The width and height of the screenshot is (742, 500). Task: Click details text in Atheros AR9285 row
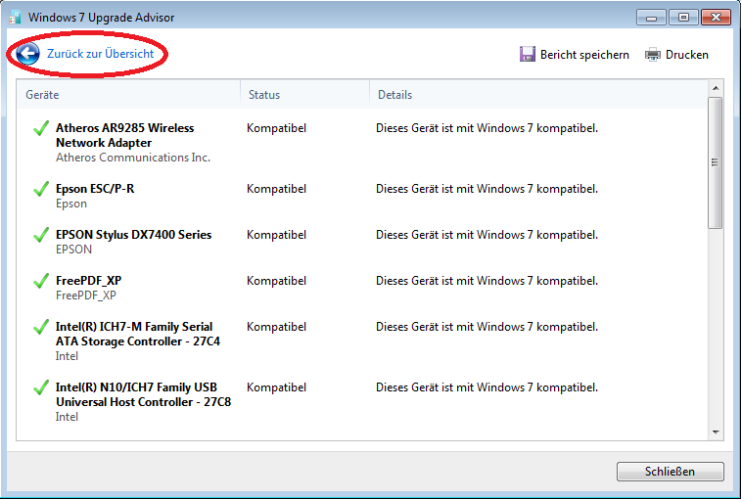pyautogui.click(x=487, y=128)
